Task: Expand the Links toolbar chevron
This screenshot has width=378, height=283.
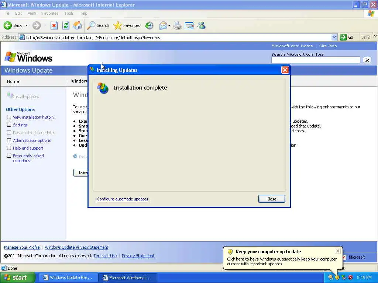Action: 375,36
